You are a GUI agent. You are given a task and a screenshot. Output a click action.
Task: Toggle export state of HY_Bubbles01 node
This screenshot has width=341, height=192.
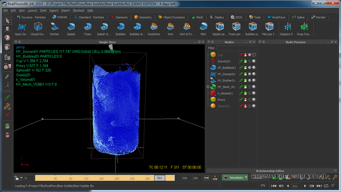(246, 68)
